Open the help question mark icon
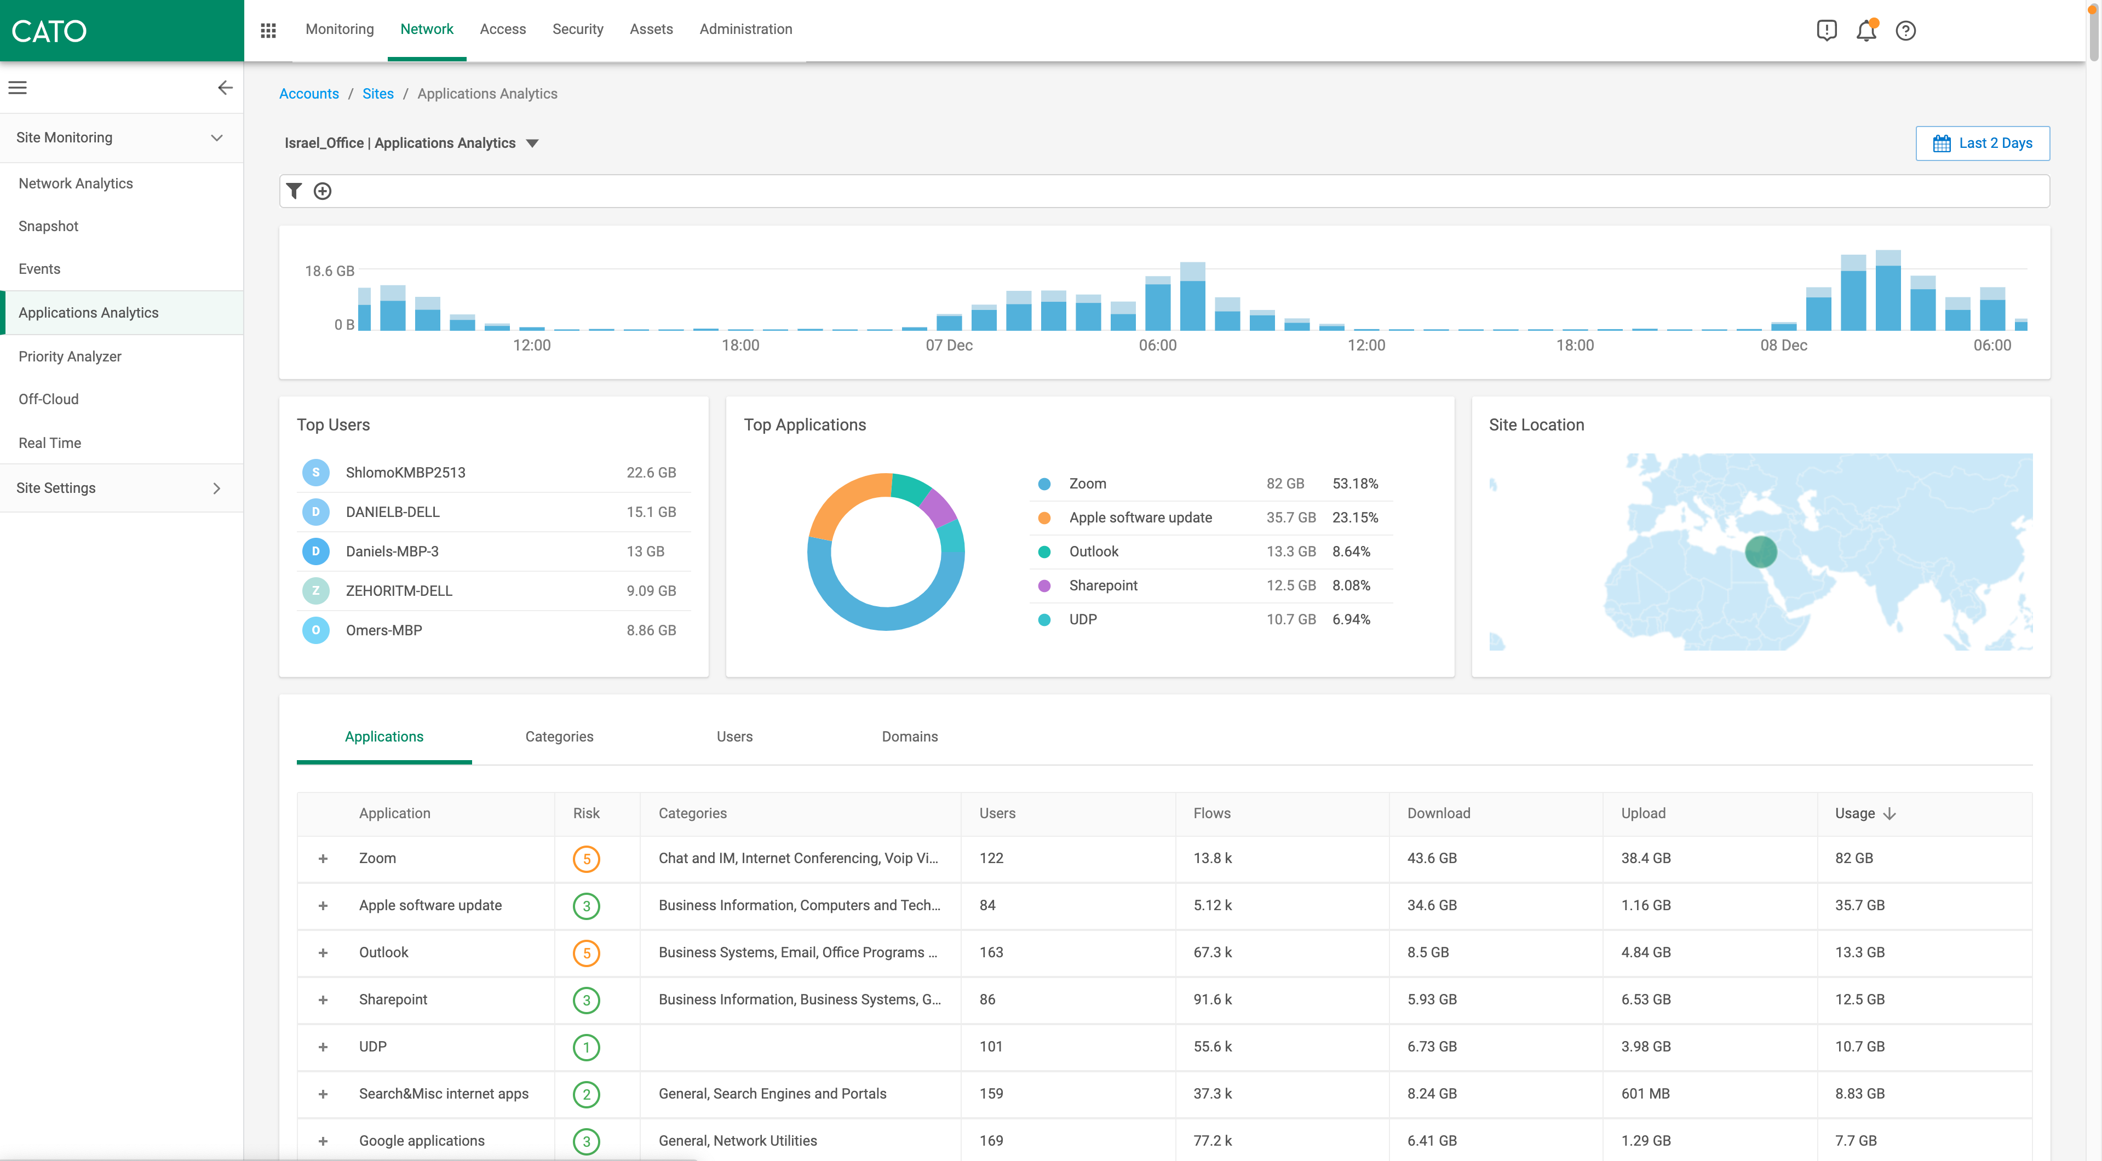 1905,31
